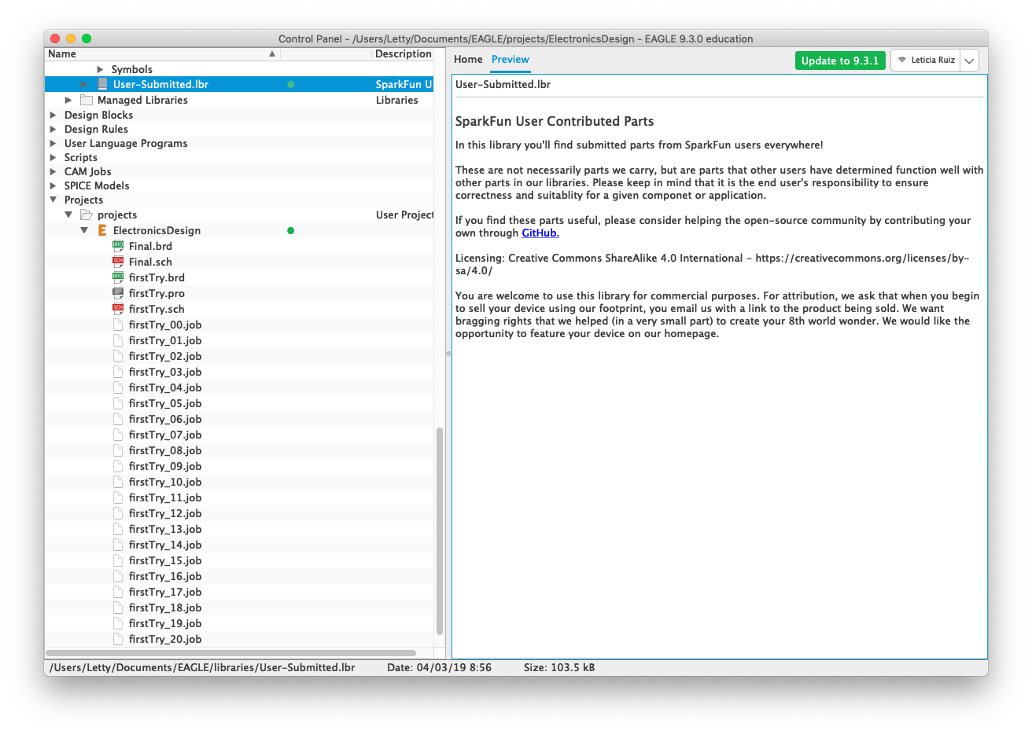Select firstTry_09.job in the tree
Screen dimensions: 1032x734
[x=165, y=466]
